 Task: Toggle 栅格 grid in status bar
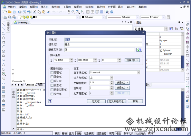pos(64,133)
